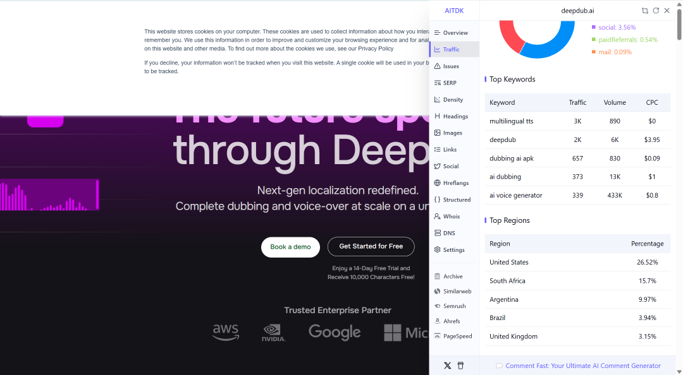Click the Traffic chart icon in sidebar

(438, 49)
